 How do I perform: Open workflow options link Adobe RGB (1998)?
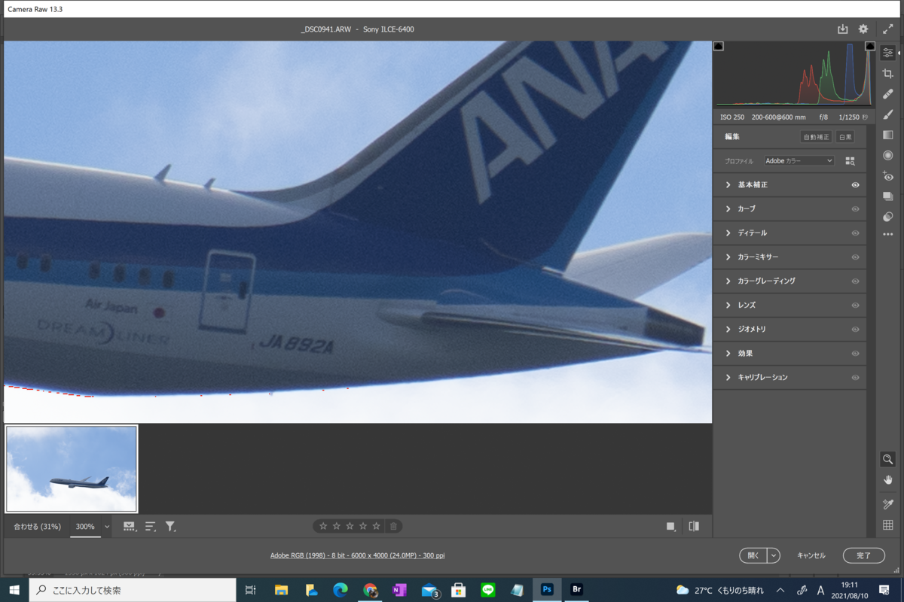coord(357,555)
